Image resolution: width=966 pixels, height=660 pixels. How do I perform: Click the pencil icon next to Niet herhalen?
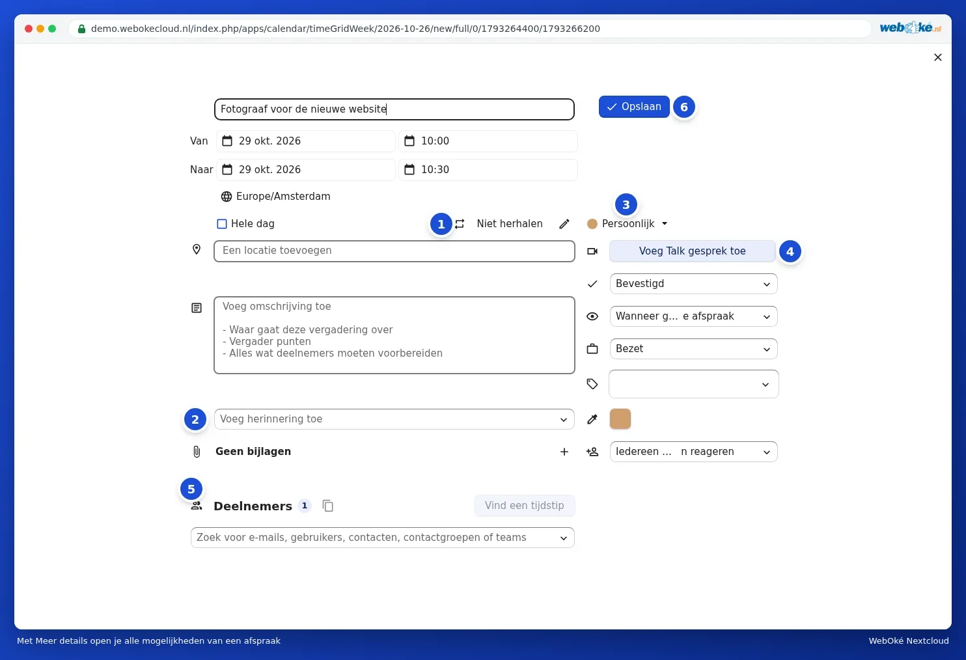[564, 224]
